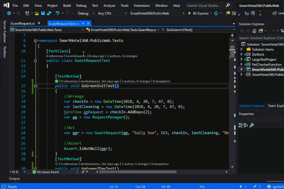Click the Search Solution Explorer field
The height and width of the screenshot is (189, 284).
(x=261, y=38)
